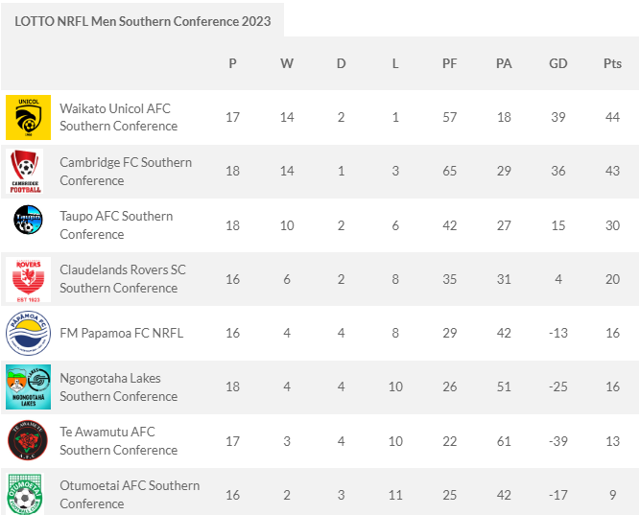Click the Taupo AFC club logo
The image size is (640, 515).
point(27,225)
